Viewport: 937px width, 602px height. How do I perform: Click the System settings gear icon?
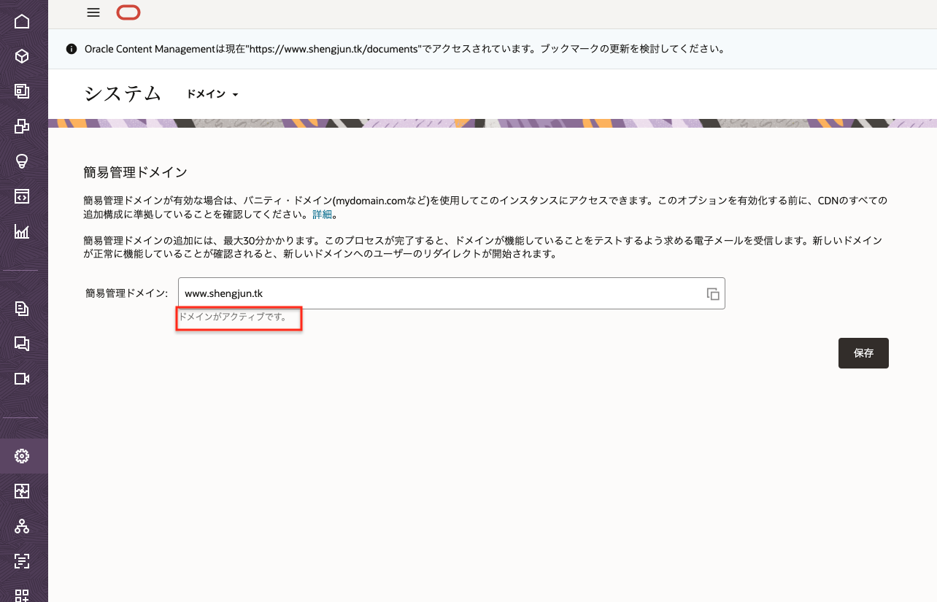click(x=23, y=455)
